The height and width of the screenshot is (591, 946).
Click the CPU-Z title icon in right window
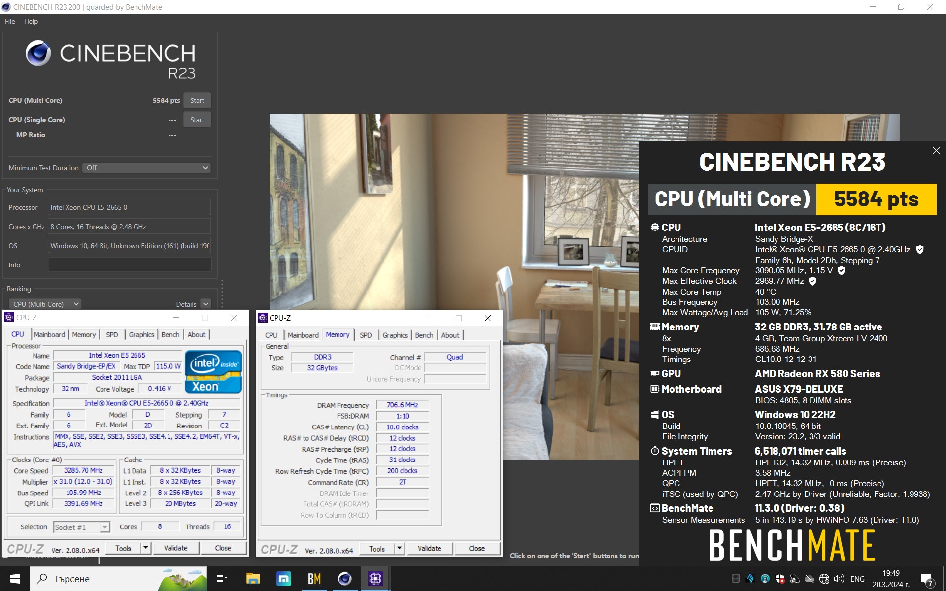pos(263,318)
